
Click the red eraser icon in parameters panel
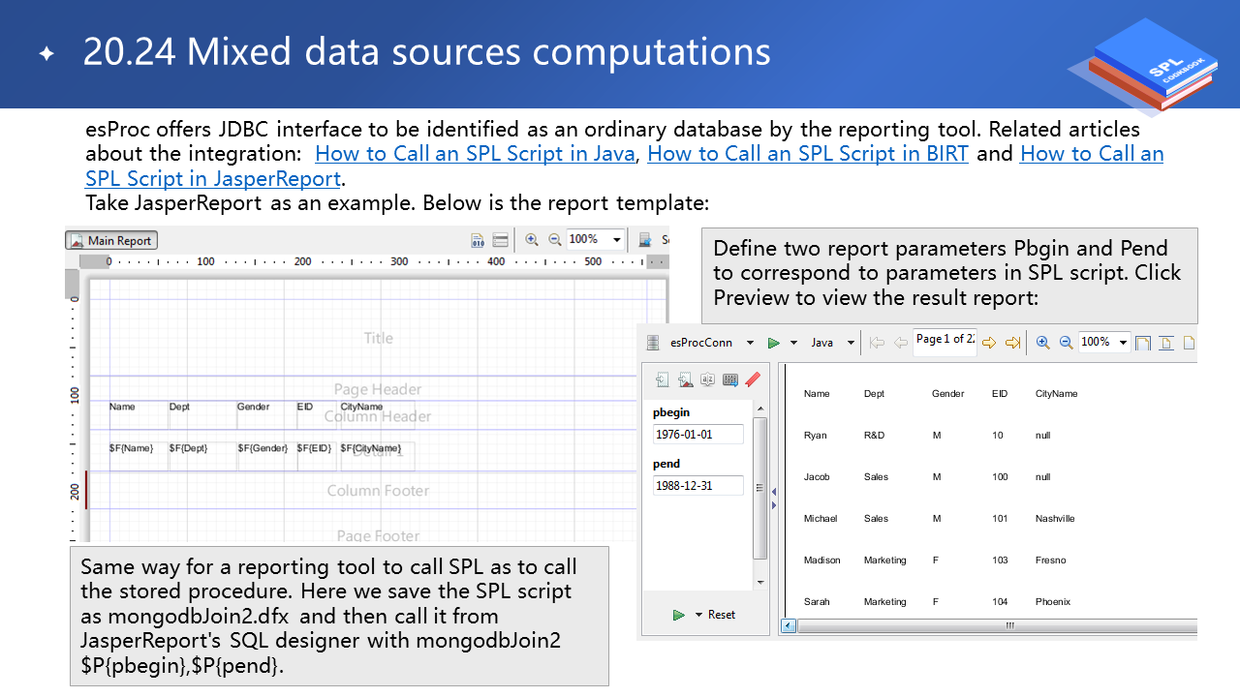pos(753,380)
